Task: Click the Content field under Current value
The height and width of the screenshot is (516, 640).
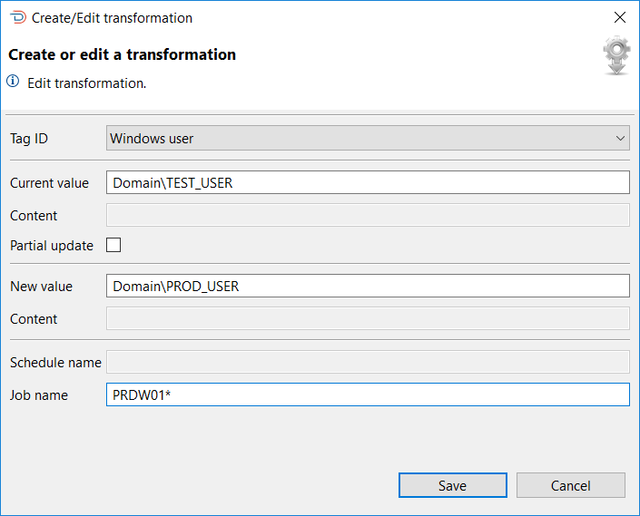Action: click(x=368, y=215)
